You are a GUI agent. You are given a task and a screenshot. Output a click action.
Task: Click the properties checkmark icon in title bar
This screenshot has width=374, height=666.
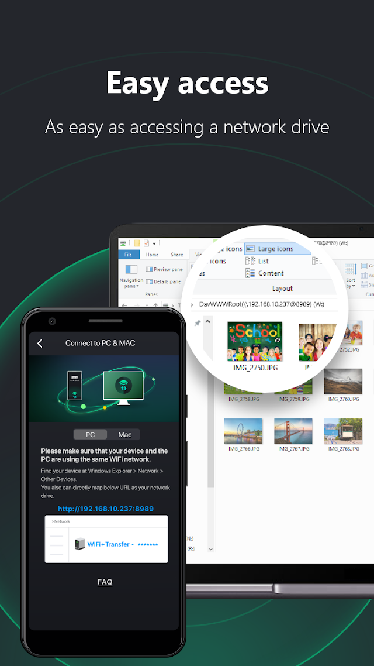tap(146, 243)
